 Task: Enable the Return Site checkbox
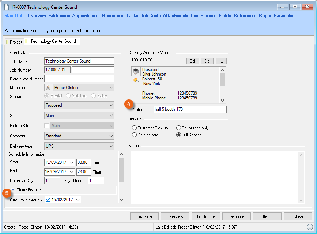(x=46, y=126)
